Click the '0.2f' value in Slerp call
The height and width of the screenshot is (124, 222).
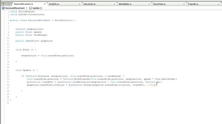click(149, 85)
